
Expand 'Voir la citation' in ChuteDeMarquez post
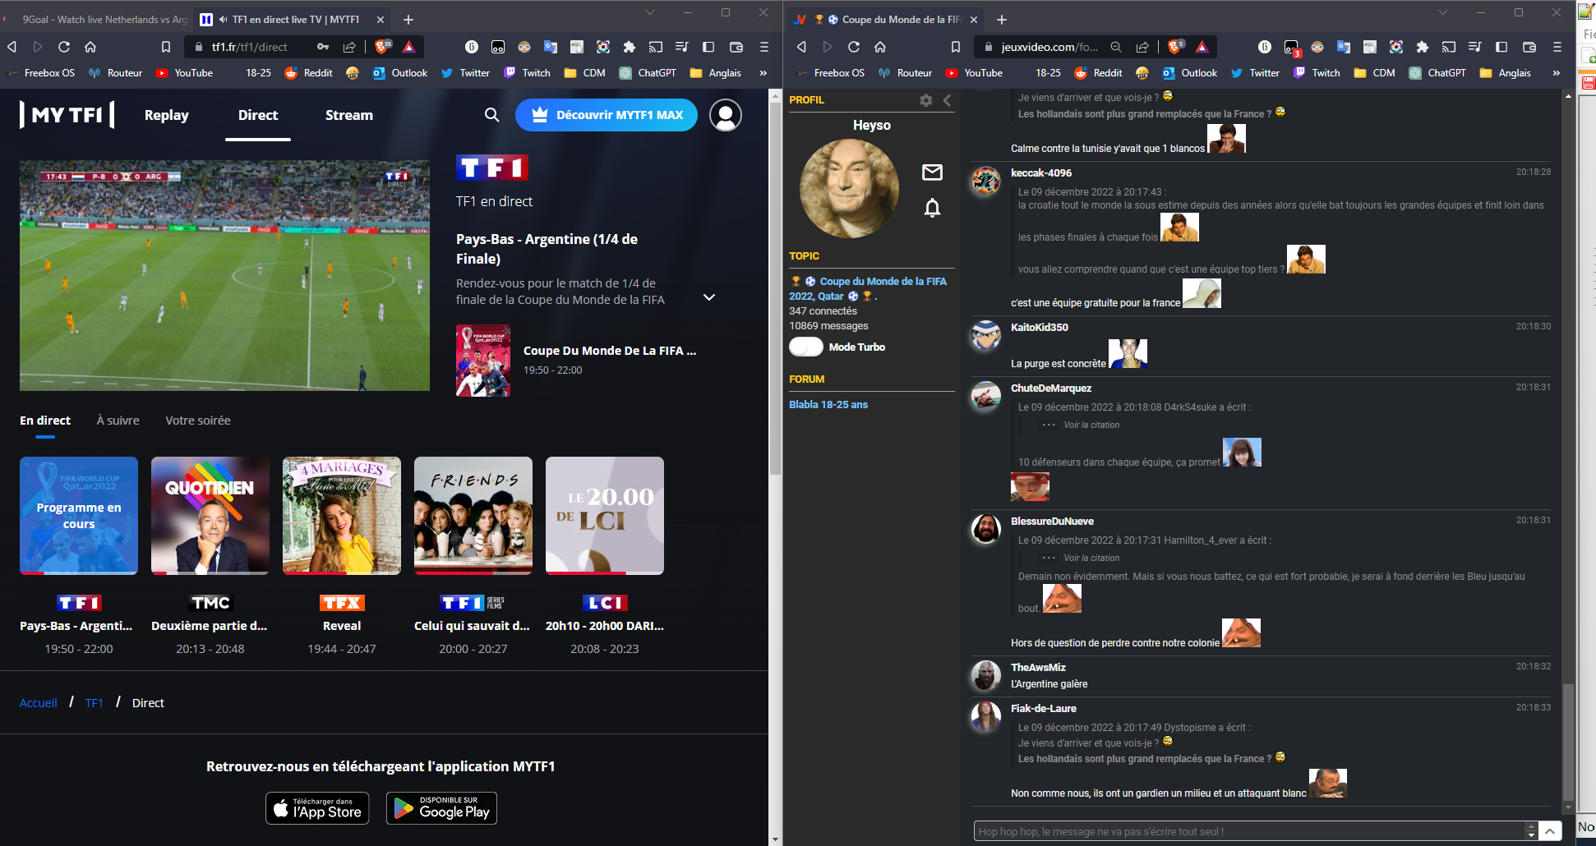tap(1091, 425)
